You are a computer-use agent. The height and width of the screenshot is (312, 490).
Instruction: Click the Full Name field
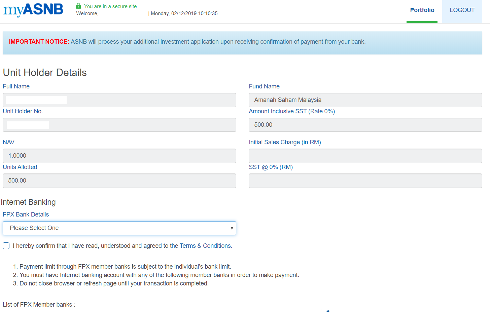click(x=119, y=100)
